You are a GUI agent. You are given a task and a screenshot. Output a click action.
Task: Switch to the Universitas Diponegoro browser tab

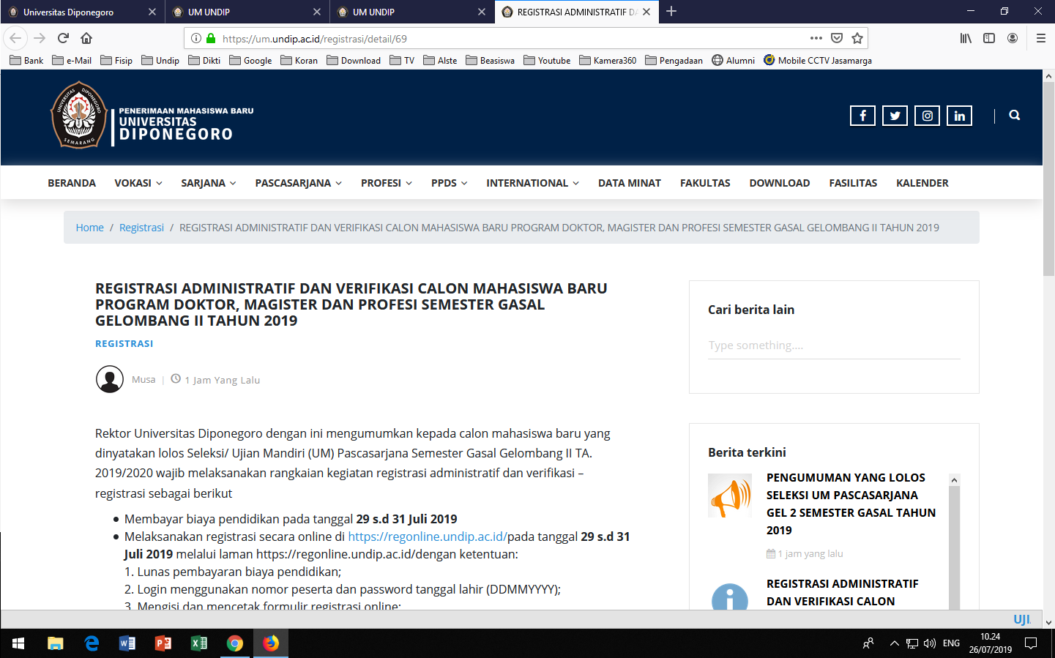[68, 12]
